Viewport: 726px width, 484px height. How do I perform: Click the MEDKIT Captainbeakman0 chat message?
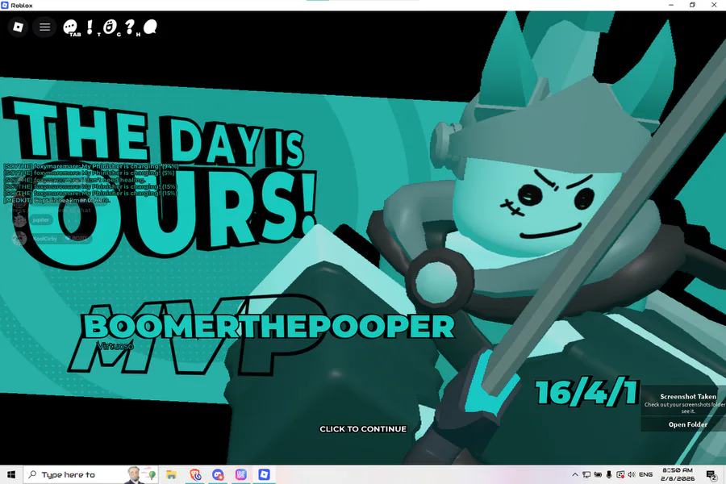click(x=56, y=200)
